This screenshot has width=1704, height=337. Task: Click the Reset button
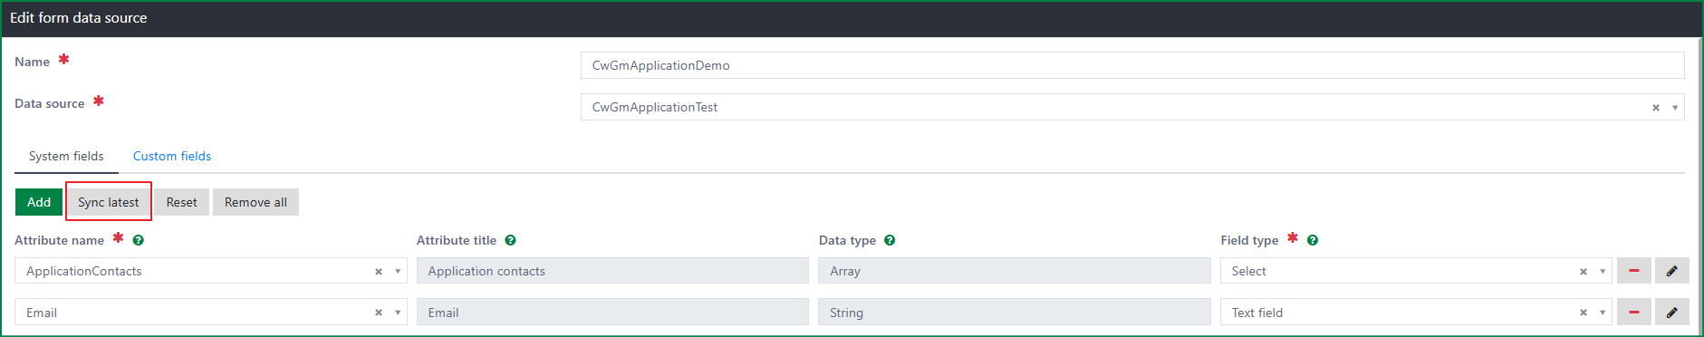coord(182,202)
